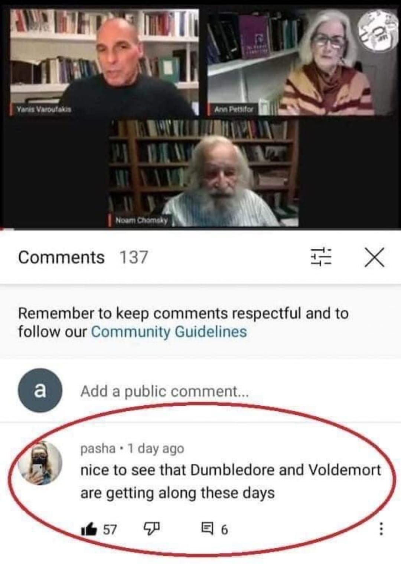
Task: Dislike pasha's comment with thumbs down
Action: pyautogui.click(x=152, y=528)
